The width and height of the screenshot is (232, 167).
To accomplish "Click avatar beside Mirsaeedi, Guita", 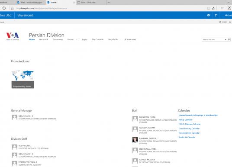I will 135,119.
